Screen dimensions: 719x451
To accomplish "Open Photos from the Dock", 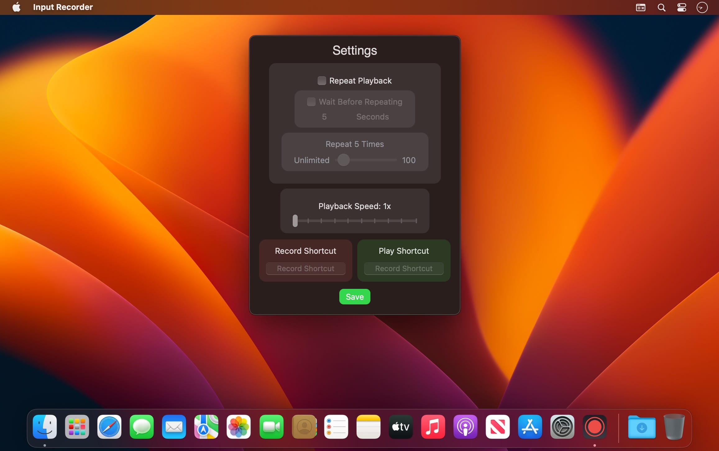I will tap(239, 427).
